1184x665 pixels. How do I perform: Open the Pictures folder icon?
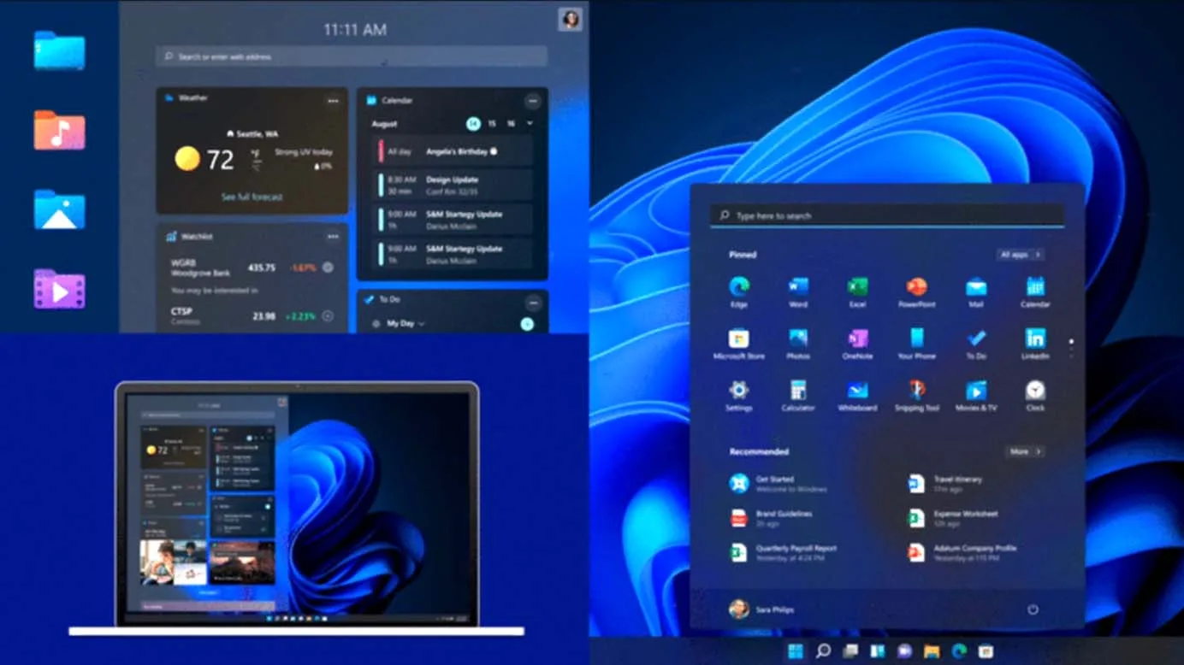click(x=59, y=209)
